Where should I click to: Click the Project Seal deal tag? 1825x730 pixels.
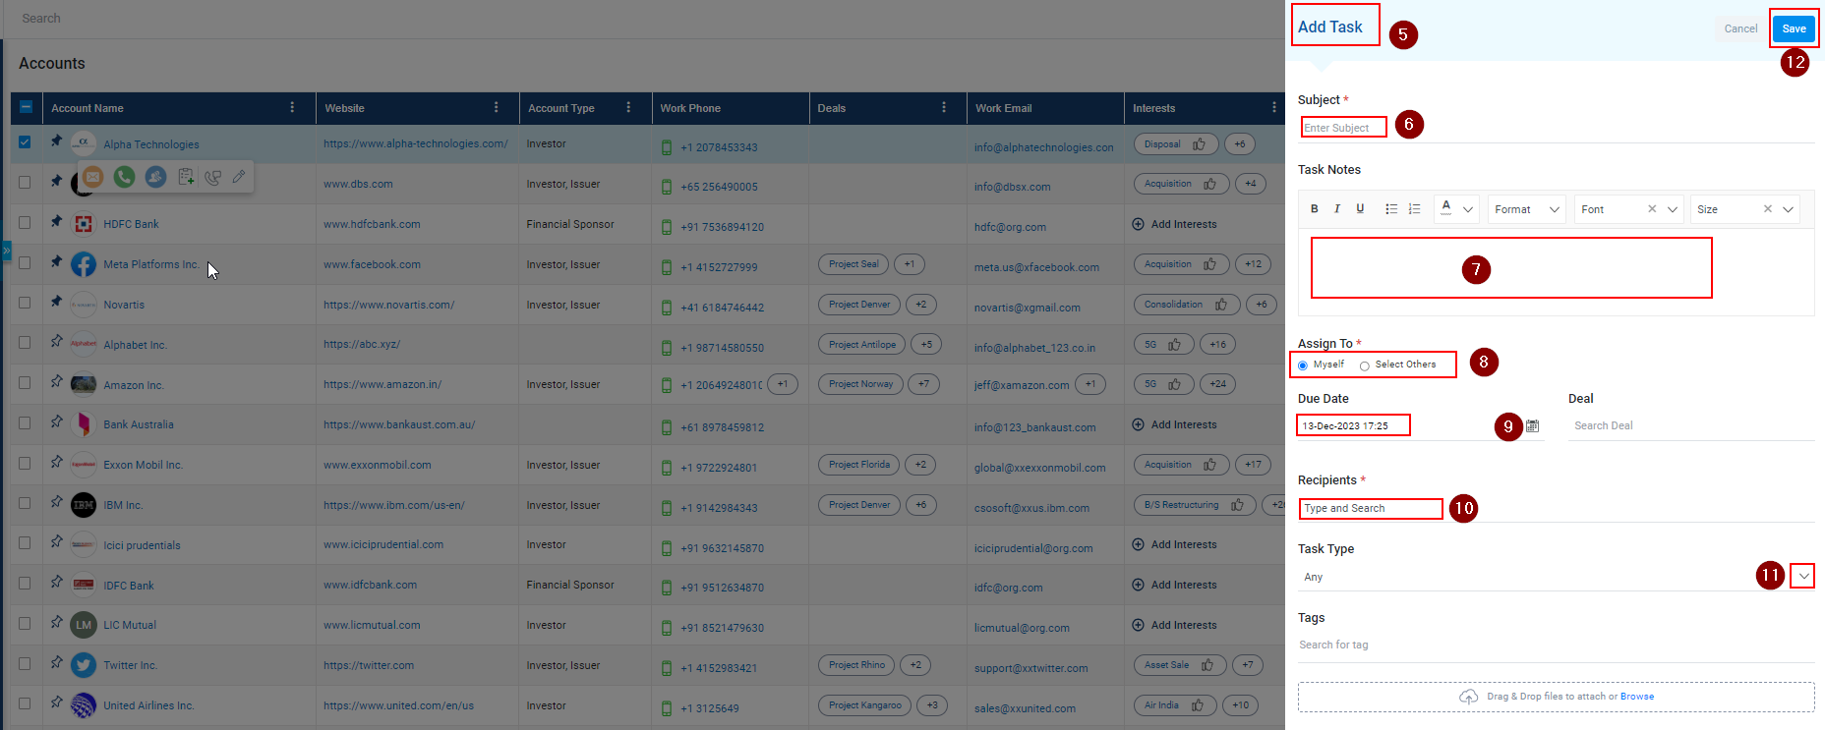click(854, 264)
